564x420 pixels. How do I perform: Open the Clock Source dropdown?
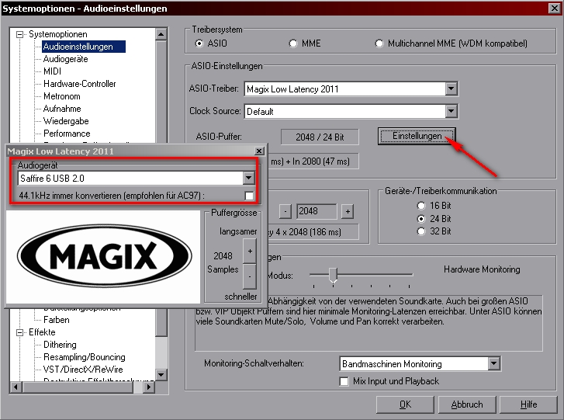[451, 111]
